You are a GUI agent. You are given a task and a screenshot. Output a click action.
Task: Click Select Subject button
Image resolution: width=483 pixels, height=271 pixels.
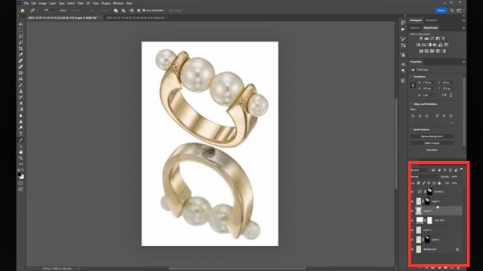(x=432, y=143)
